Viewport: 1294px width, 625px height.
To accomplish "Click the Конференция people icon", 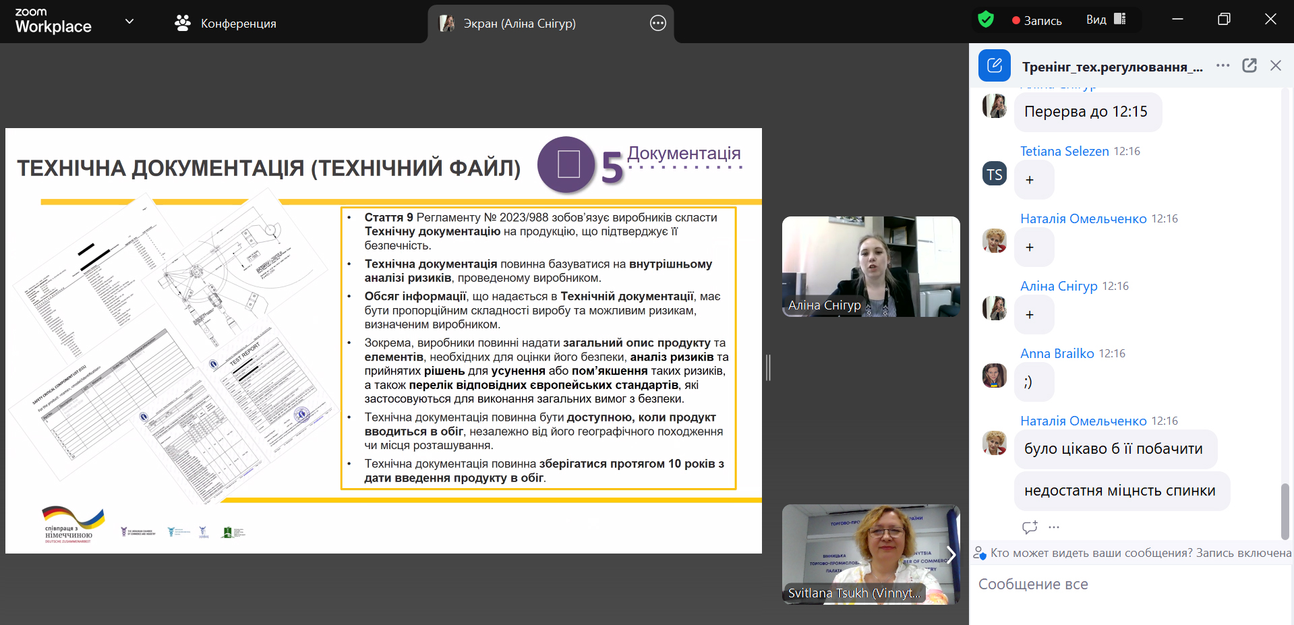I will tap(182, 23).
